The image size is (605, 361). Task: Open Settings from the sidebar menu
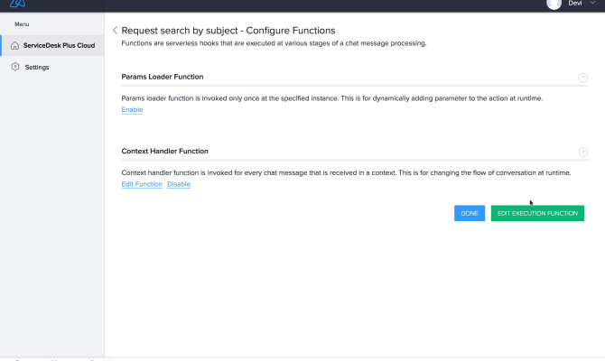pyautogui.click(x=37, y=67)
